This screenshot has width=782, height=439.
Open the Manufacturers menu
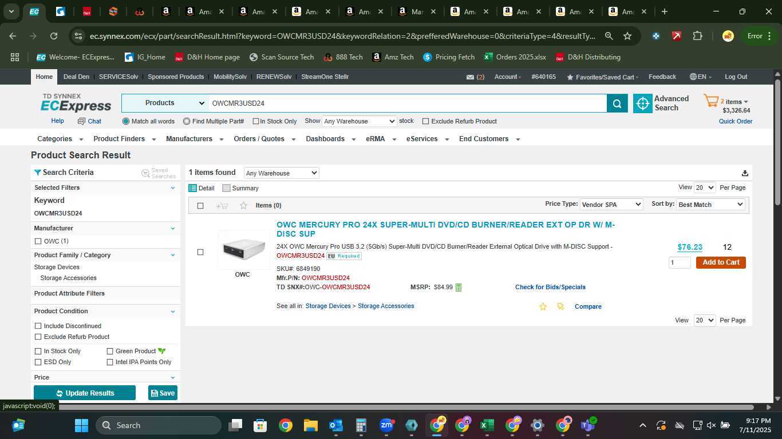(x=195, y=139)
